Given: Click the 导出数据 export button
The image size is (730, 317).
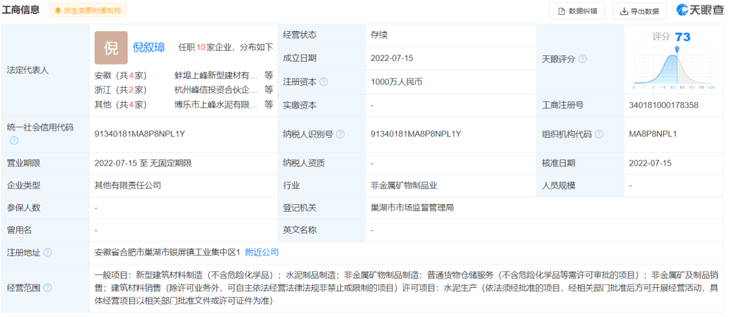Looking at the screenshot, I should tap(639, 11).
